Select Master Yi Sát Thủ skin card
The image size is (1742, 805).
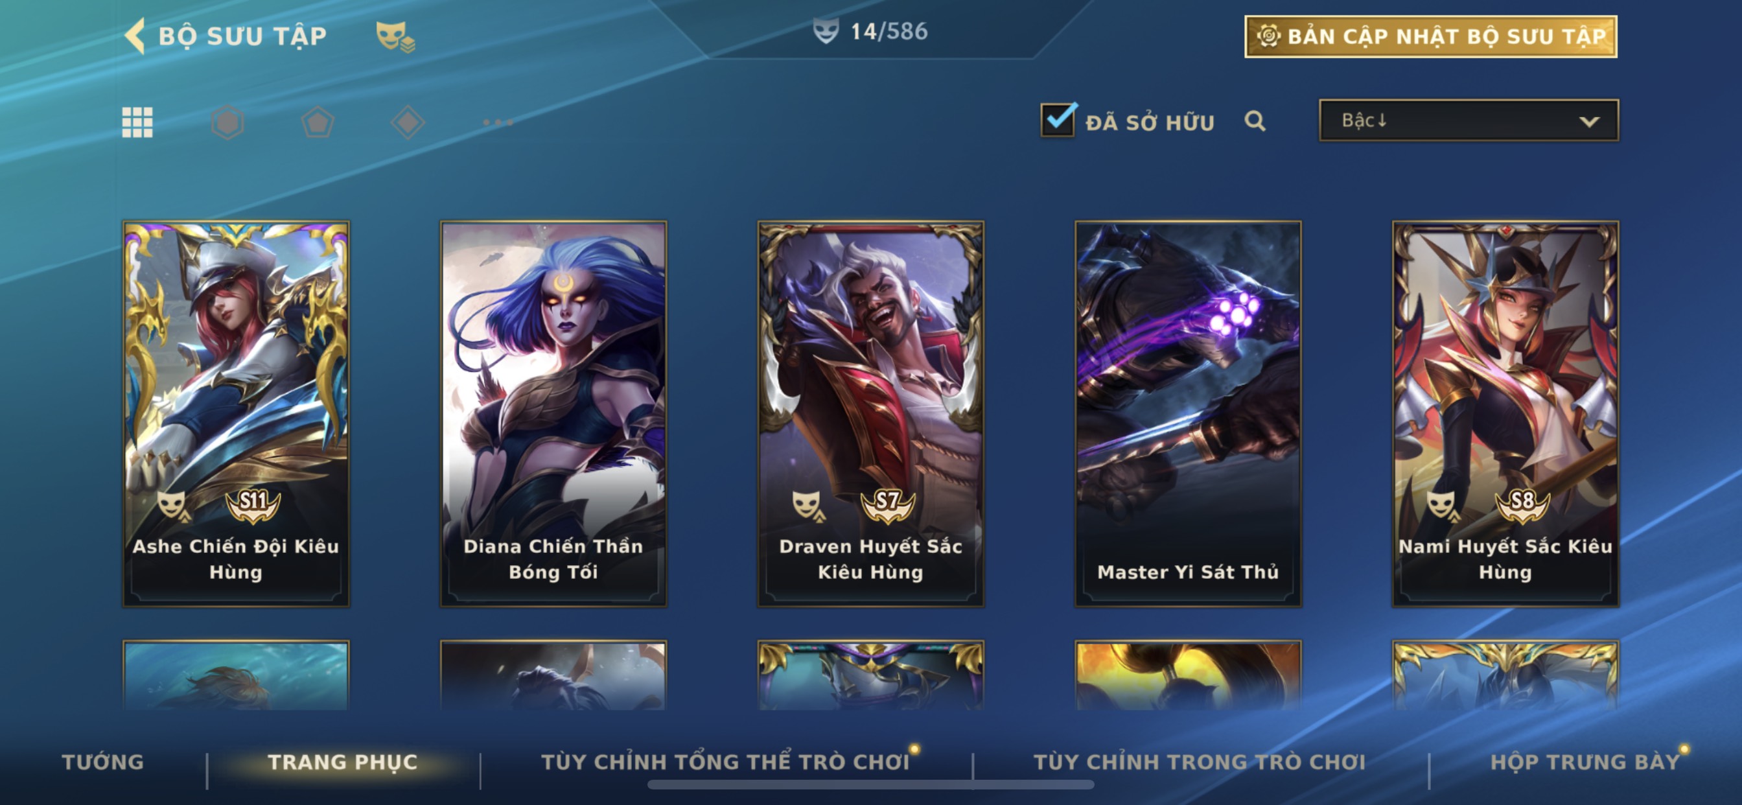[1188, 414]
